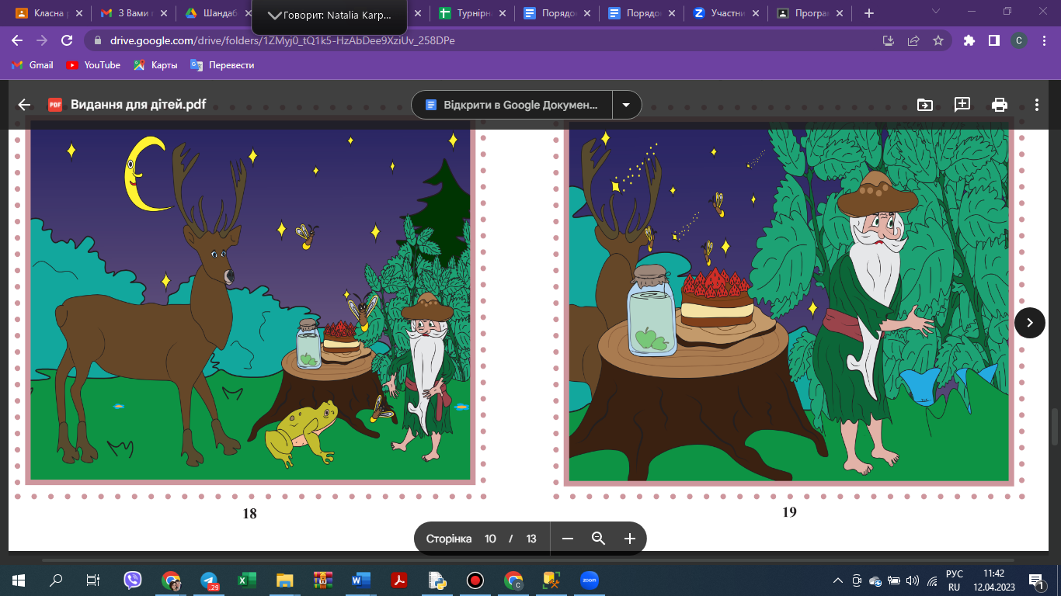Reload the page in Chrome
This screenshot has width=1061, height=596.
pyautogui.click(x=67, y=41)
